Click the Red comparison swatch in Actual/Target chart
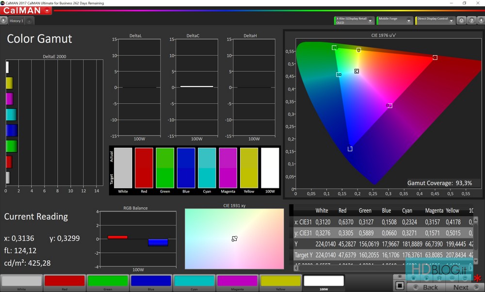Viewport: 485px width, 292px height. pyautogui.click(x=144, y=168)
